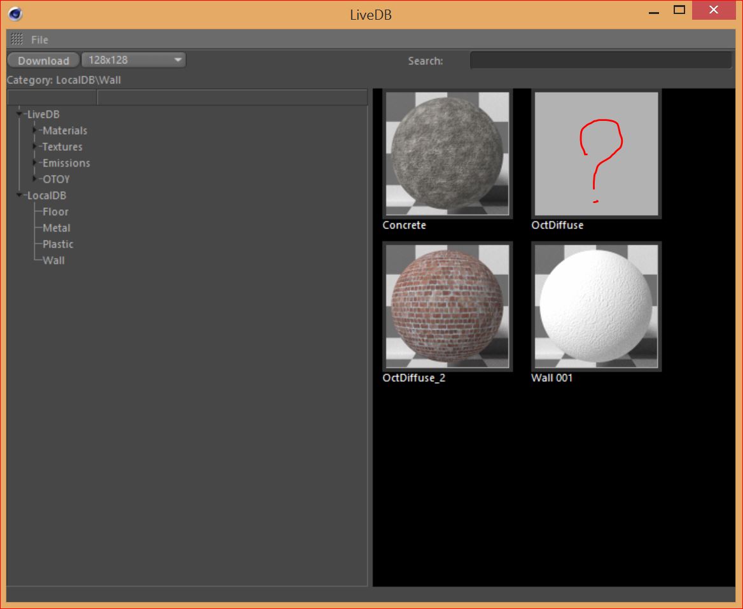Expand the Textures tree node arrow
Viewport: 743px width, 609px height.
(x=34, y=146)
